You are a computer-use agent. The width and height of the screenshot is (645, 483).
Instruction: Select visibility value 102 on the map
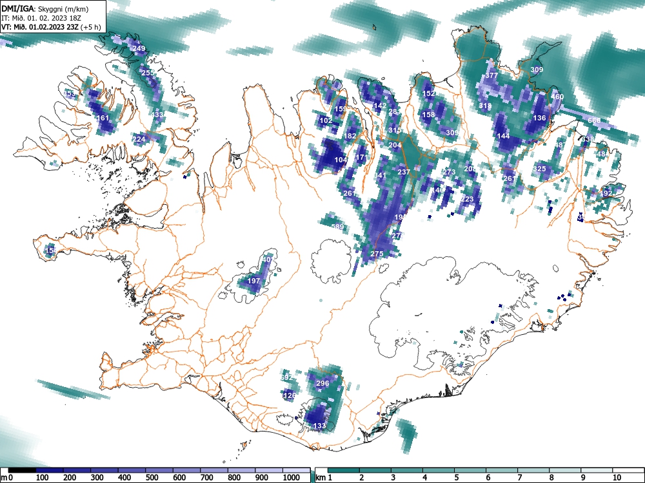[326, 121]
